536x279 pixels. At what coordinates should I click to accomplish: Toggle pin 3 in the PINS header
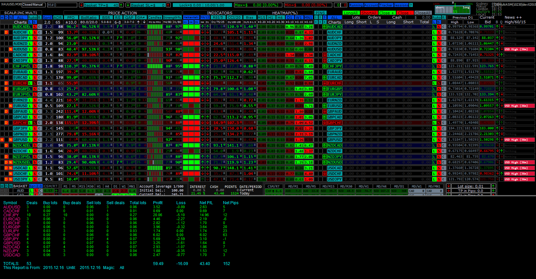tap(325, 17)
